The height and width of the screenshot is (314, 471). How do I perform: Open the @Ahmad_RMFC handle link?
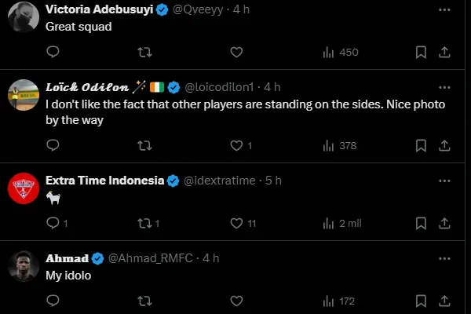pyautogui.click(x=153, y=258)
